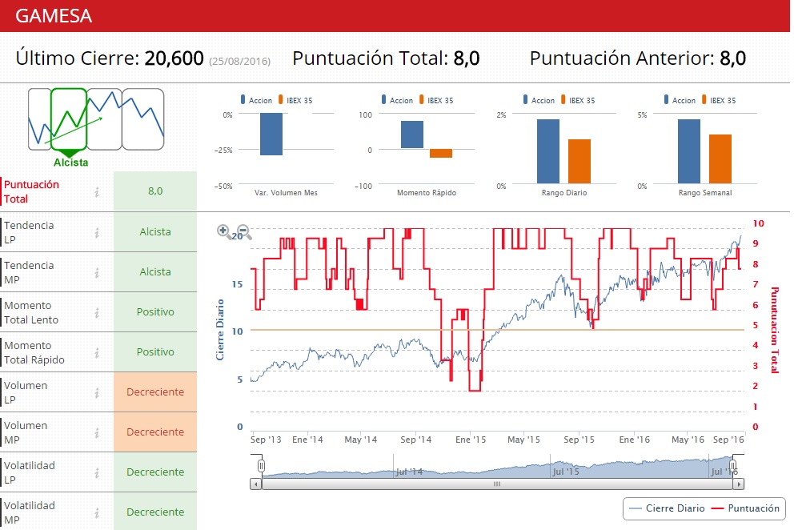Open info icon for Volatilidad LP row
794x530 pixels.
tap(97, 472)
